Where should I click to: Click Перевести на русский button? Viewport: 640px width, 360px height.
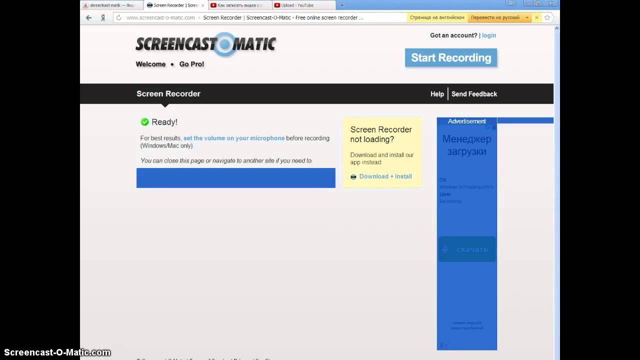(x=495, y=17)
